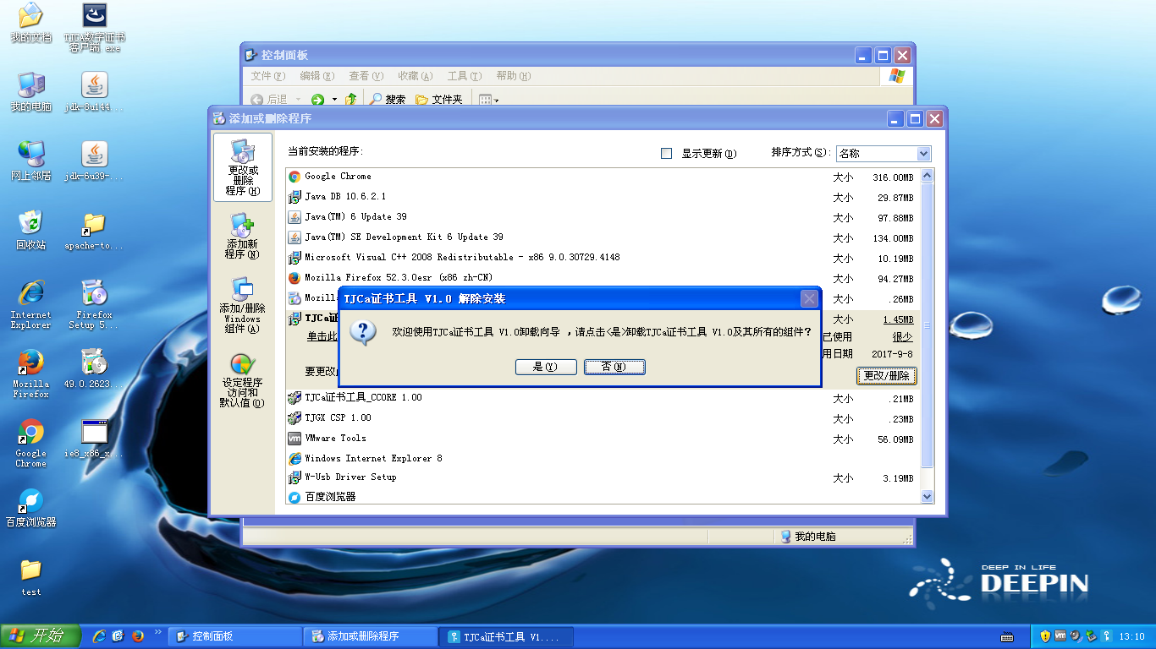The image size is (1156, 649).
Task: Select TJCa证书工具_CCORE 1.00 entry
Action: pyautogui.click(x=602, y=398)
